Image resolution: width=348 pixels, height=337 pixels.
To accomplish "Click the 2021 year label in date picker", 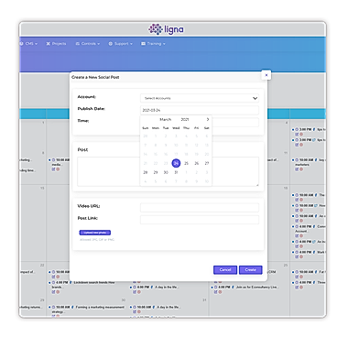I will tap(185, 119).
